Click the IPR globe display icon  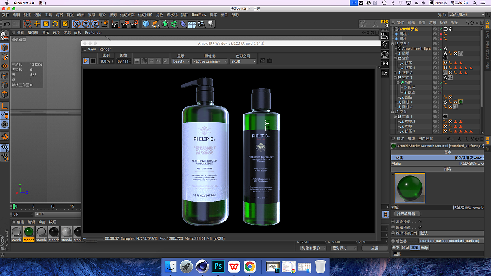pyautogui.click(x=144, y=61)
